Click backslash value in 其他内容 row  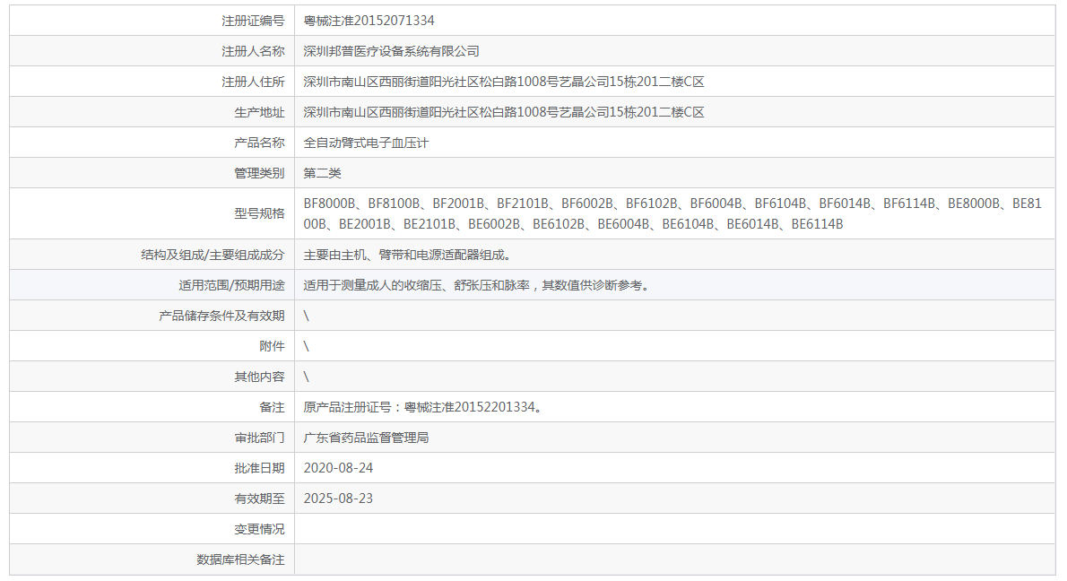pyautogui.click(x=307, y=377)
